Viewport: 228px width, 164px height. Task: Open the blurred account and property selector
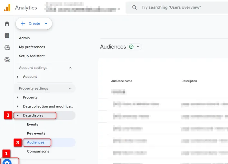pyautogui.click(x=82, y=7)
